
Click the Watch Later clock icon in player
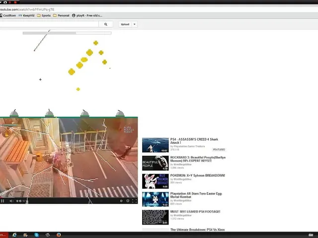click(x=121, y=201)
